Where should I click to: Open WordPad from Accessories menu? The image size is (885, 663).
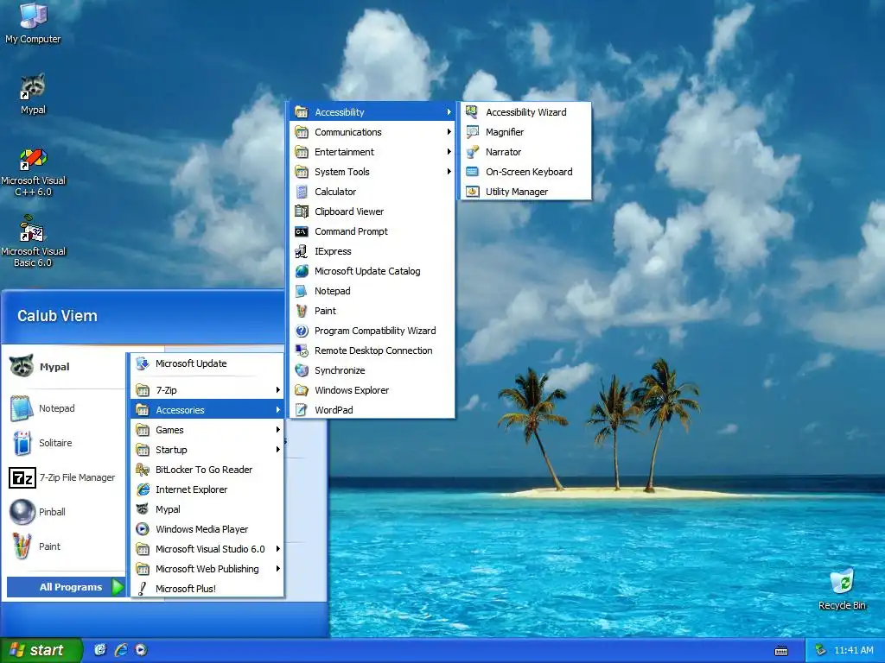372,410
